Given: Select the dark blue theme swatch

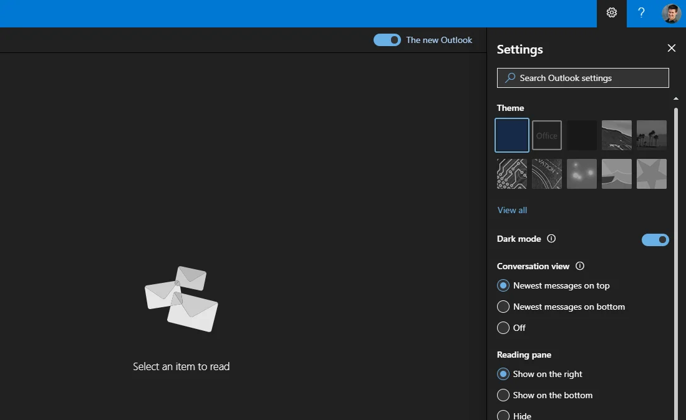Looking at the screenshot, I should point(512,135).
